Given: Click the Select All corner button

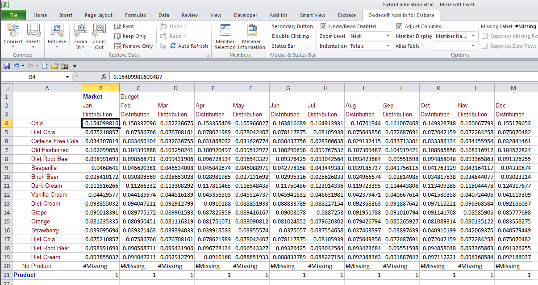Looking at the screenshot, I should tap(7, 88).
